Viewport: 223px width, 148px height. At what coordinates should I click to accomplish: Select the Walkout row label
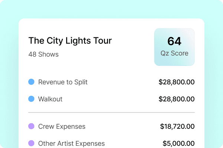50,99
